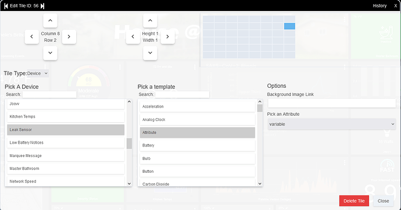Click the device Search field
The width and height of the screenshot is (401, 210).
(49, 94)
